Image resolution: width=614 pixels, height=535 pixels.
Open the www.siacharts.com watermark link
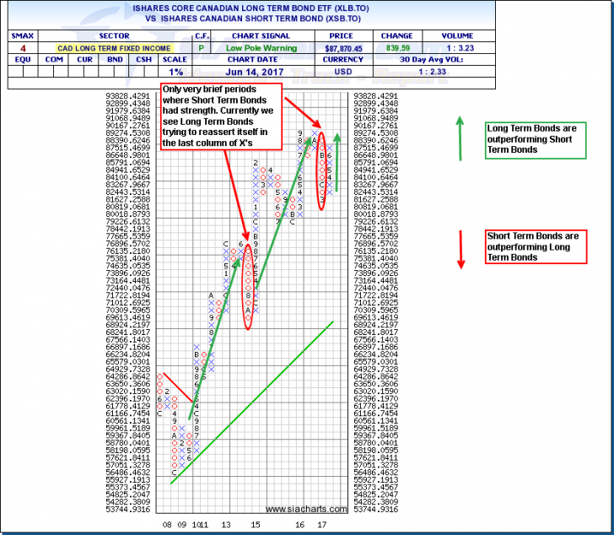pyautogui.click(x=306, y=509)
